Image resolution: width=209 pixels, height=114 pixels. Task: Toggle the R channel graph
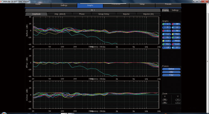point(167,27)
